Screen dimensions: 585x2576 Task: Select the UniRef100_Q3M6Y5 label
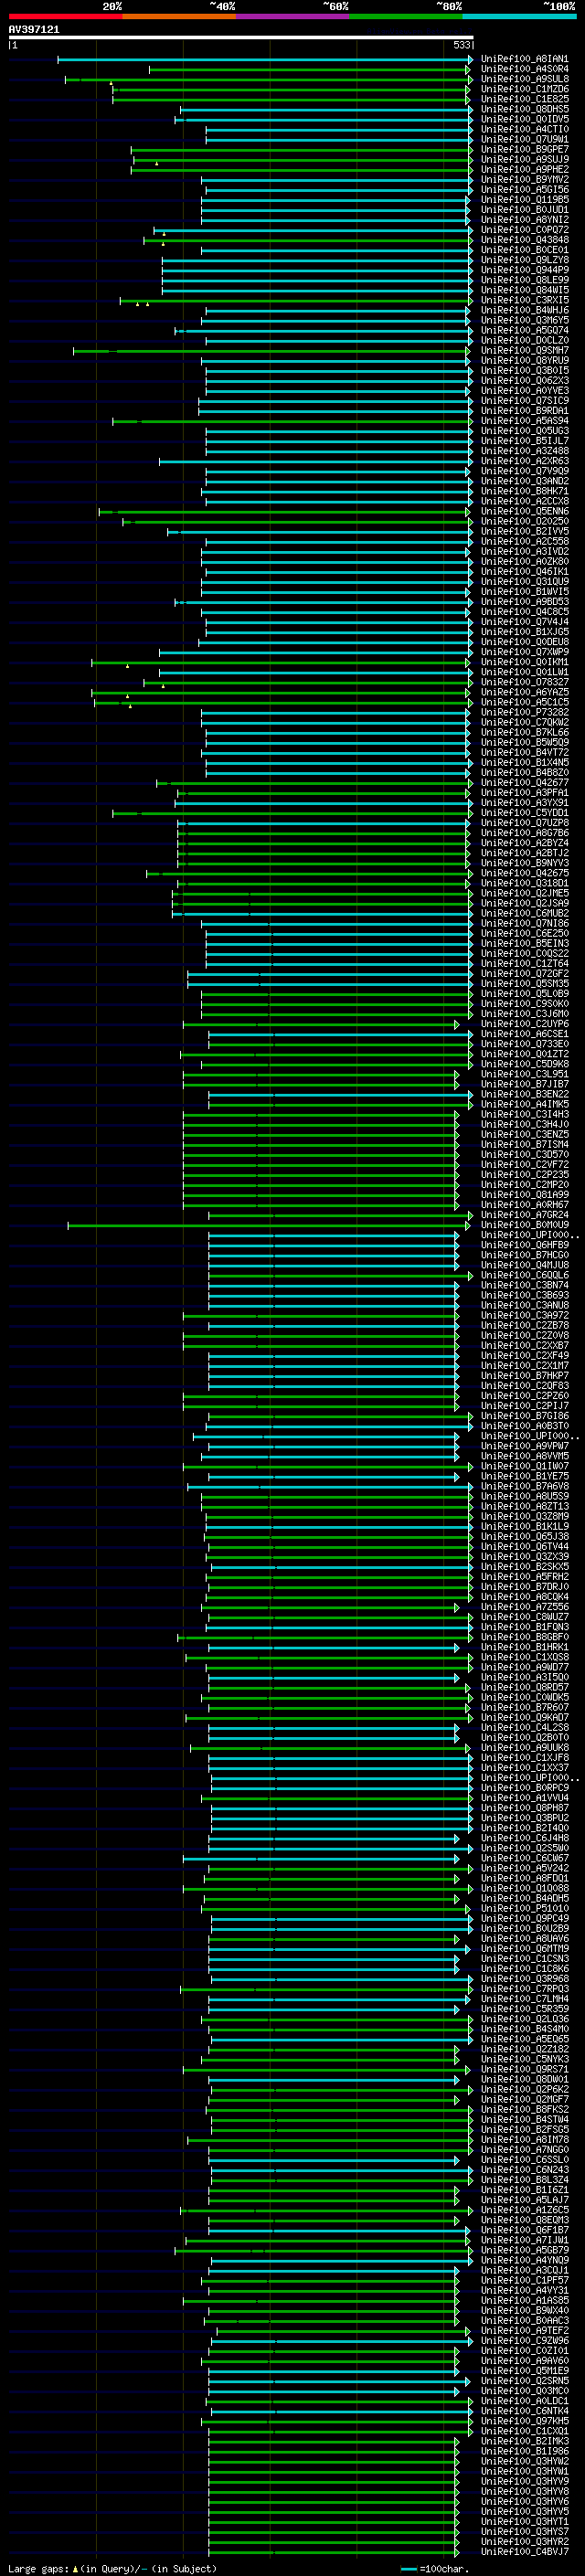click(x=524, y=320)
